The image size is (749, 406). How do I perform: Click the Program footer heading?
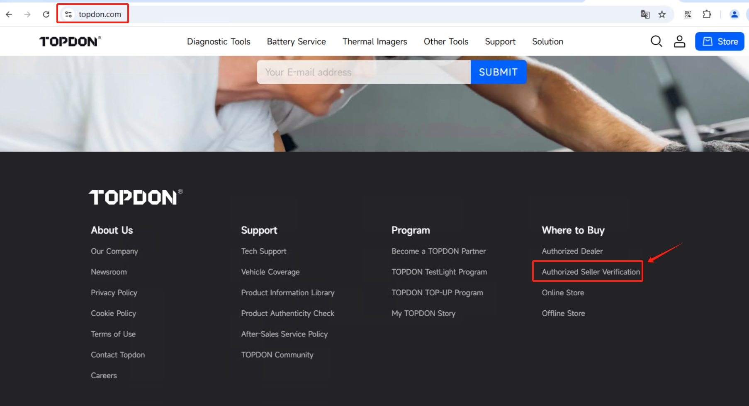coord(411,230)
